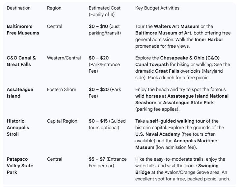Select the Baltimore's Free Museums destination cell
The height and width of the screenshot is (187, 239).
(23, 30)
